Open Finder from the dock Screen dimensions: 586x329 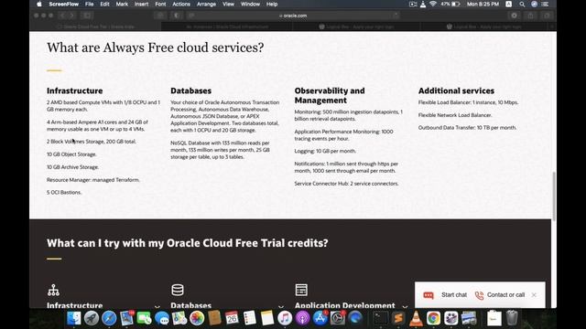[73, 318]
